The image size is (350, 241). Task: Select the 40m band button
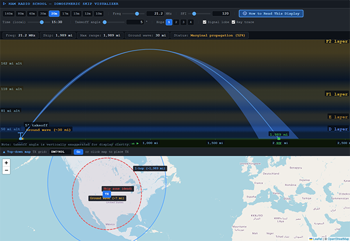click(x=32, y=13)
